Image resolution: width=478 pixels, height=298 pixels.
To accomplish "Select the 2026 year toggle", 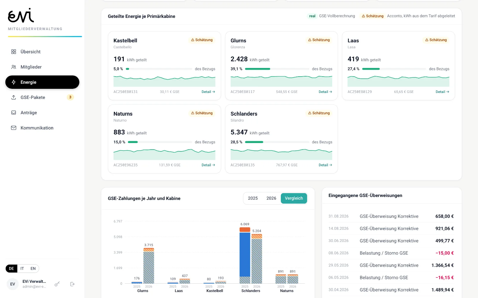I will 271,198.
